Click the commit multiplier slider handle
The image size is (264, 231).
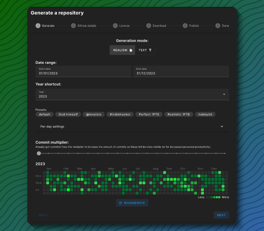[39, 153]
